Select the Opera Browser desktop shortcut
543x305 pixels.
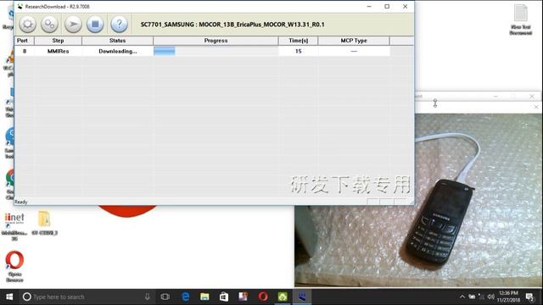click(14, 267)
